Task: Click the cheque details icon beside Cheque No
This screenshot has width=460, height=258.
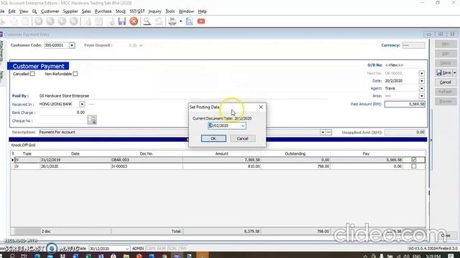Action: [92, 120]
